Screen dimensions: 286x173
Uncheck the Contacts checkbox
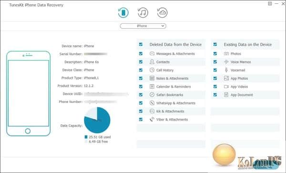141,62
